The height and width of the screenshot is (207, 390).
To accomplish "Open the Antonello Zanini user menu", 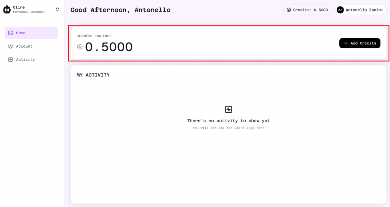I will tap(364, 10).
